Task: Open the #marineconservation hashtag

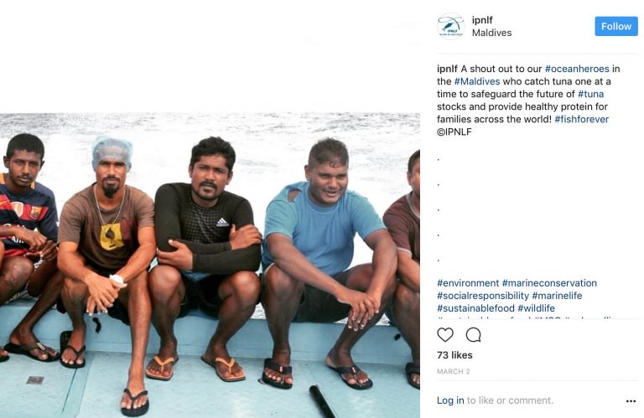Action: (549, 283)
